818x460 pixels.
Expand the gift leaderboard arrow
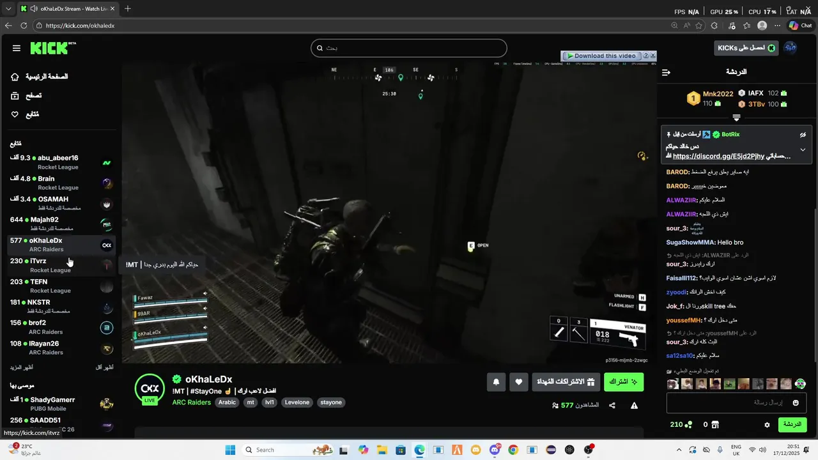[736, 118]
